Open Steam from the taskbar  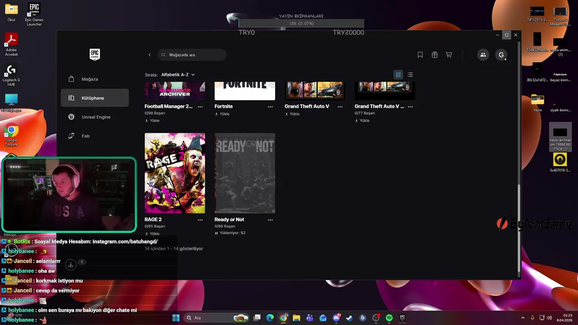pyautogui.click(x=350, y=318)
